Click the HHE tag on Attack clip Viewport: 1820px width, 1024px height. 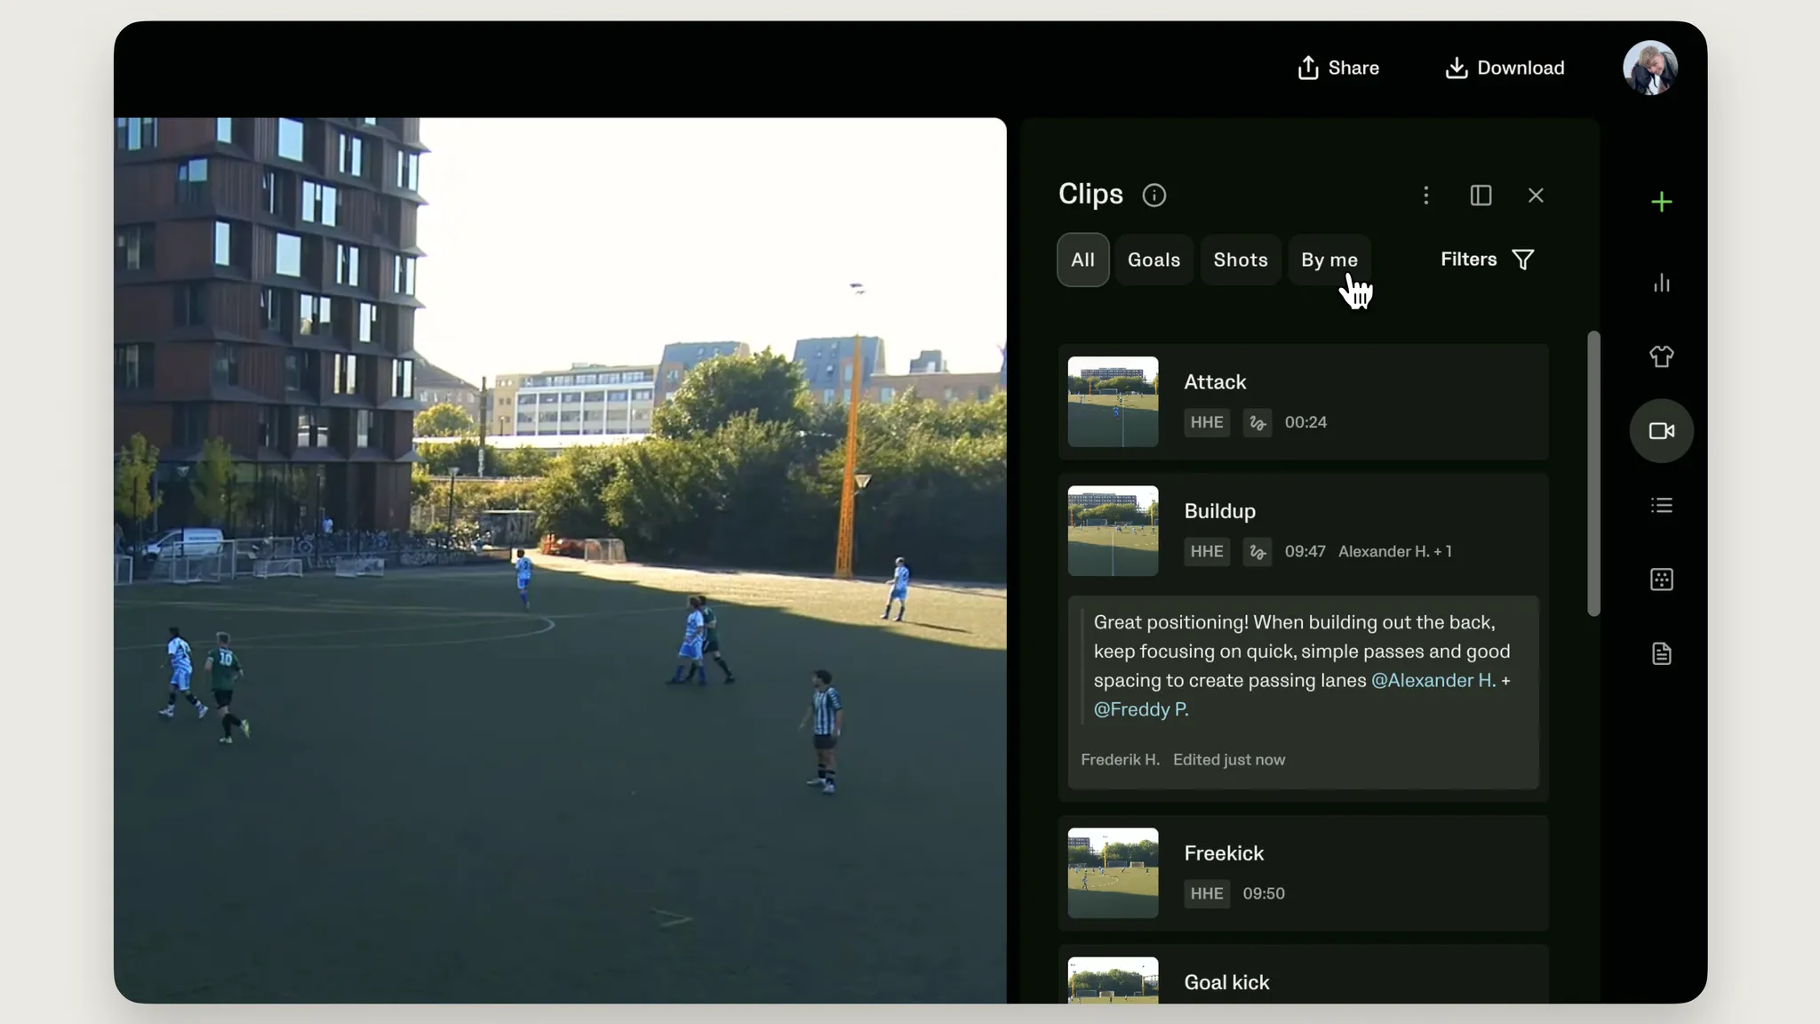(1207, 422)
